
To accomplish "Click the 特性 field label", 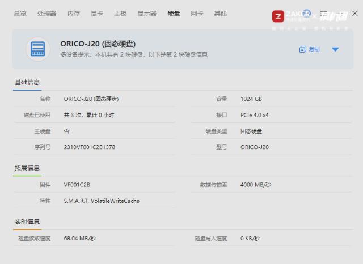I will pos(45,201).
